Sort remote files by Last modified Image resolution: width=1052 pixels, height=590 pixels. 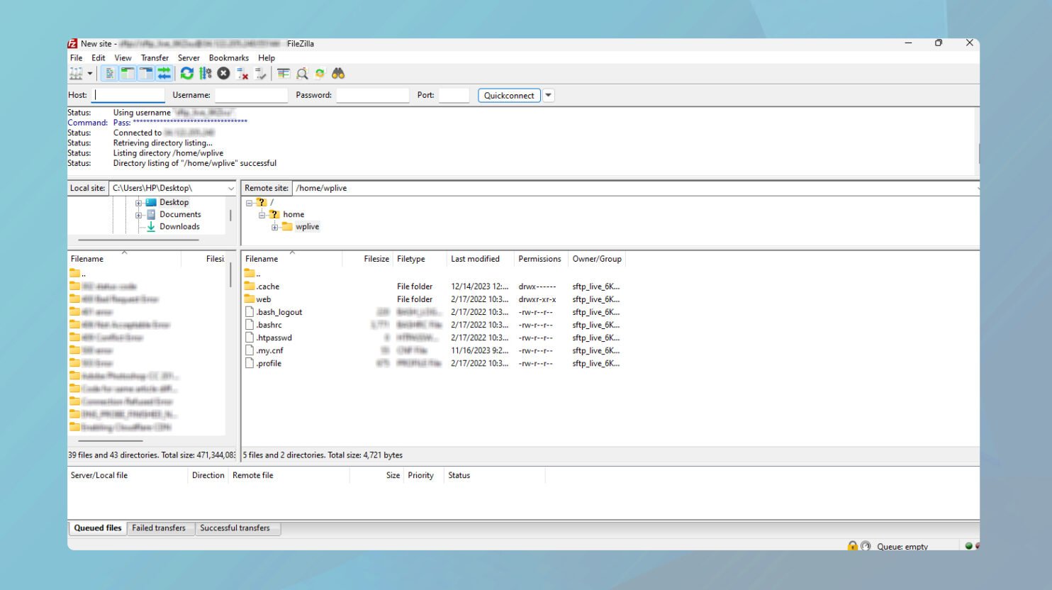(475, 259)
